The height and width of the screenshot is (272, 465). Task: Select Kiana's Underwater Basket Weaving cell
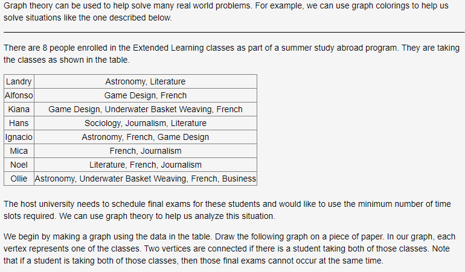click(146, 109)
